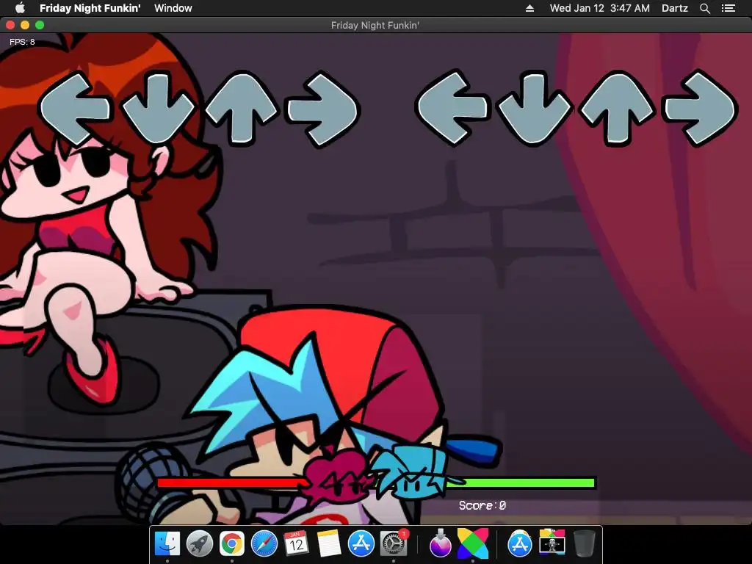Viewport: 752px width, 564px height.
Task: Open the Trash in the Dock
Action: point(584,544)
